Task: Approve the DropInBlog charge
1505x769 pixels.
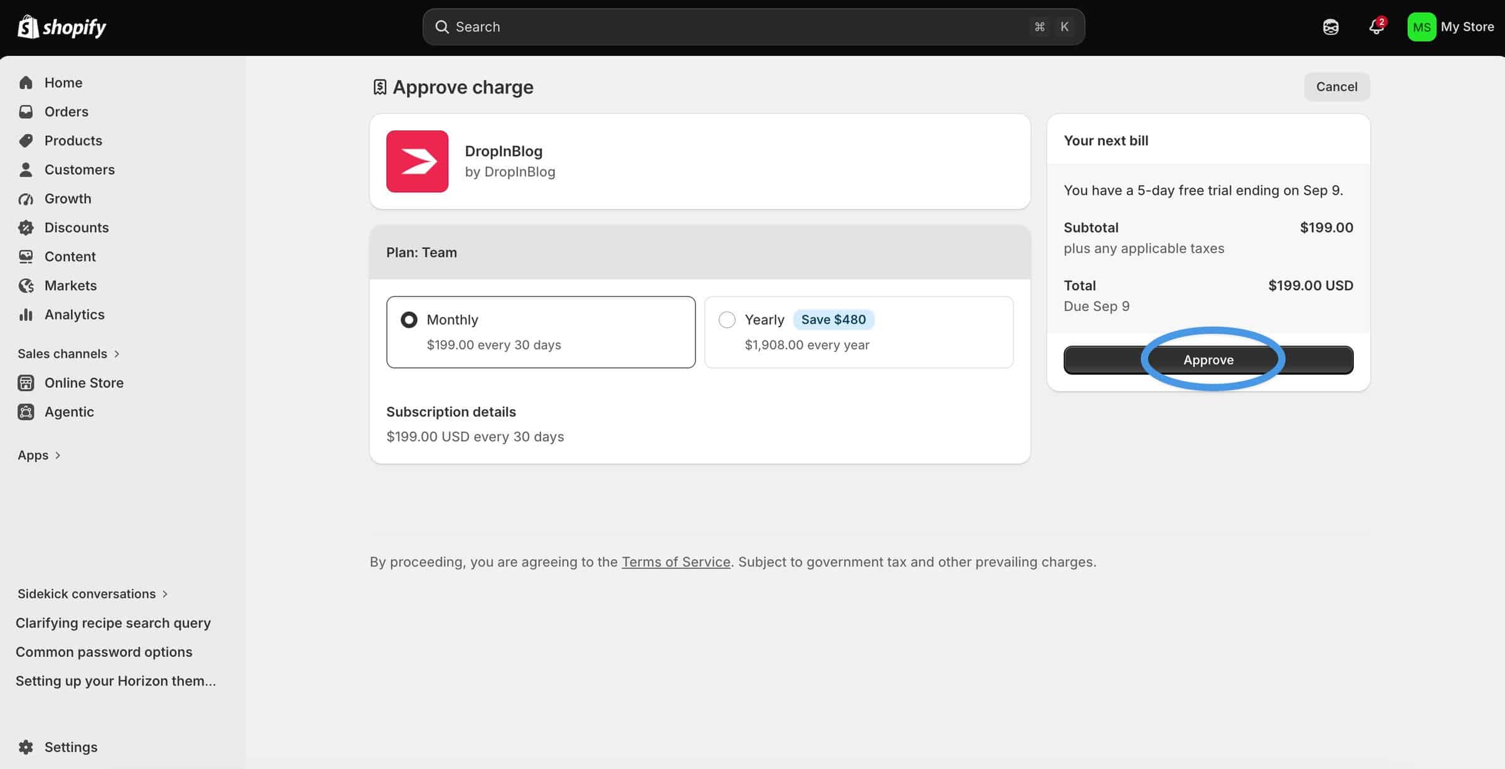Action: [x=1208, y=360]
